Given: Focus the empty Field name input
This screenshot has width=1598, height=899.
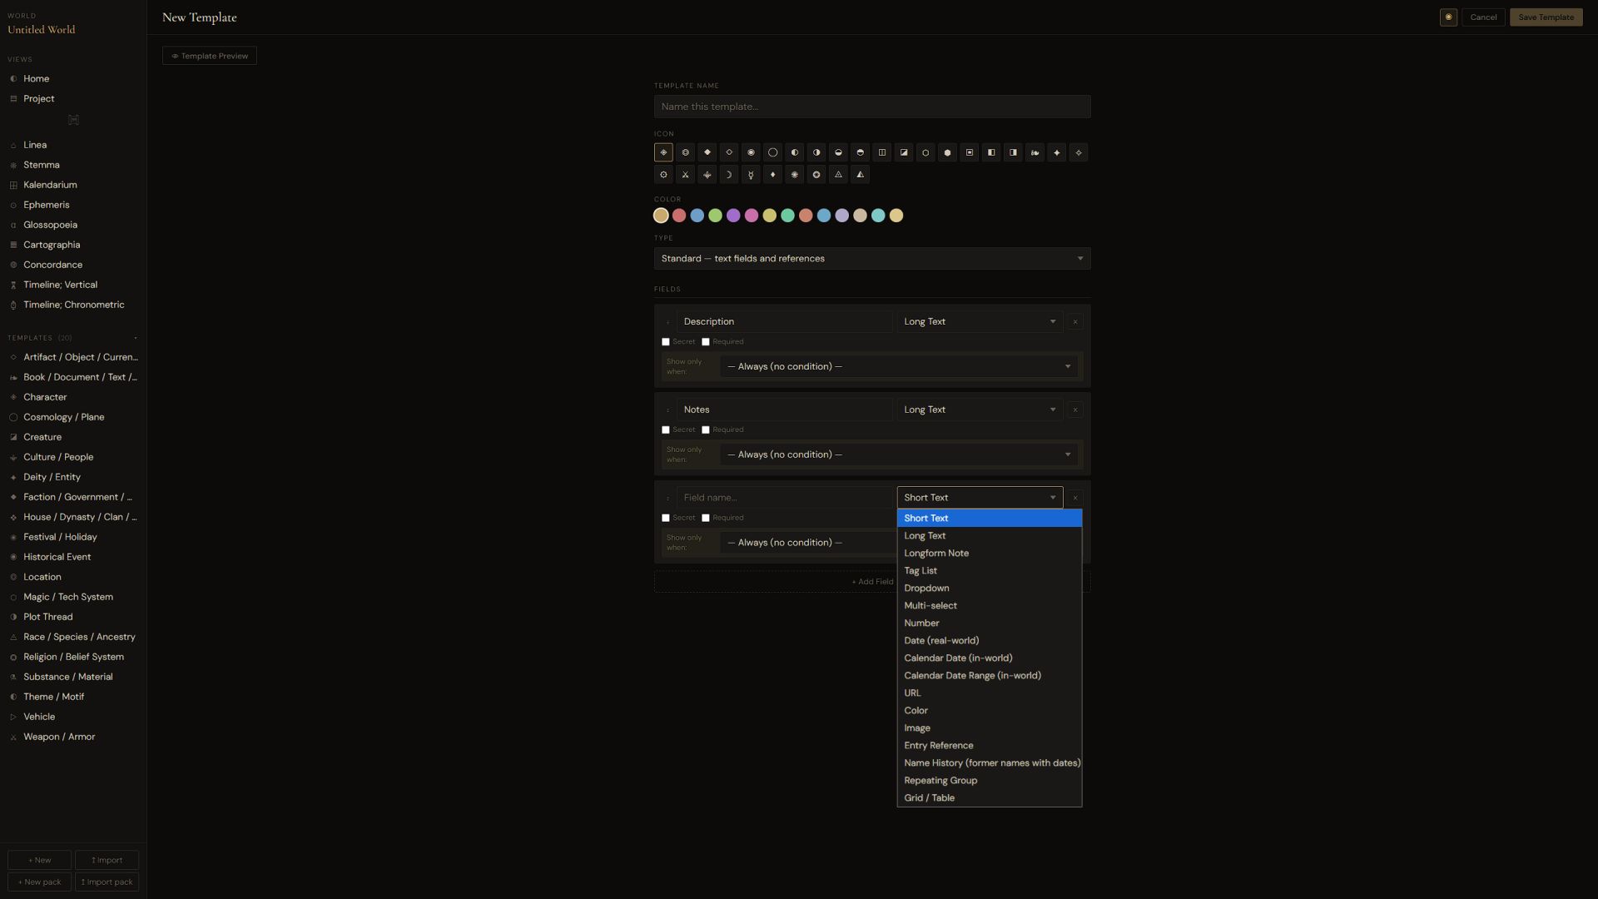Looking at the screenshot, I should coord(784,498).
